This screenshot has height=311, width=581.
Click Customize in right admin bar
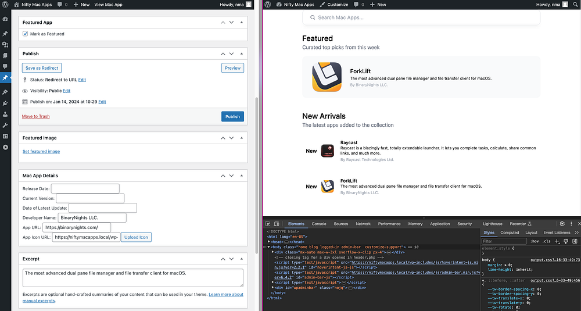pyautogui.click(x=334, y=5)
